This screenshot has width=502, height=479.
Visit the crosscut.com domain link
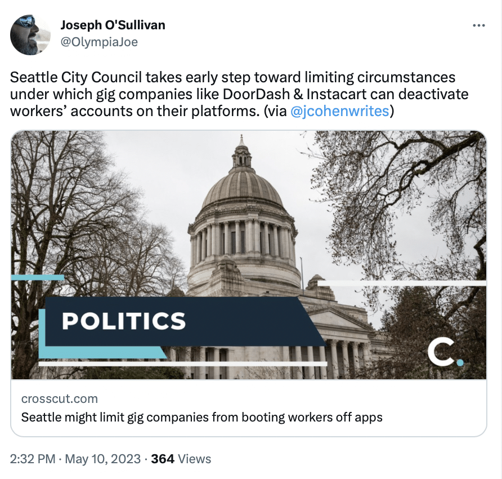coord(60,399)
